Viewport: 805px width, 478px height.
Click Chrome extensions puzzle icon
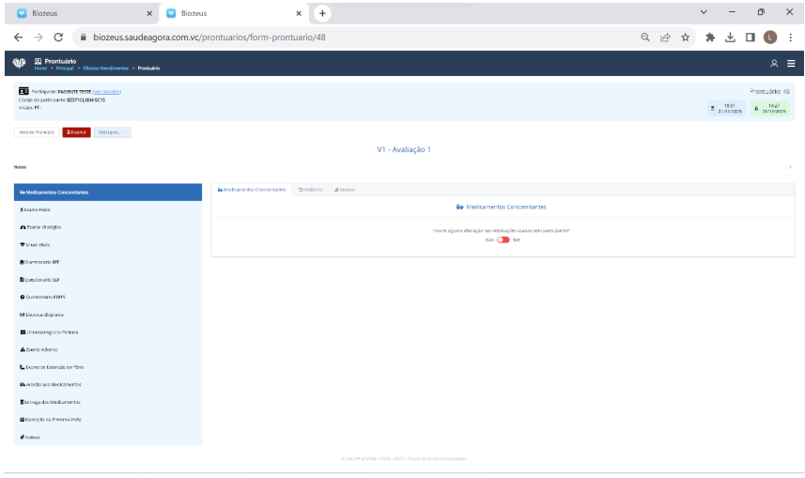coord(710,38)
